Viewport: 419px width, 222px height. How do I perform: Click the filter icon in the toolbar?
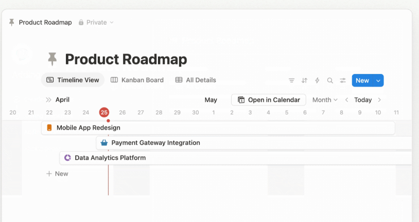click(x=291, y=80)
